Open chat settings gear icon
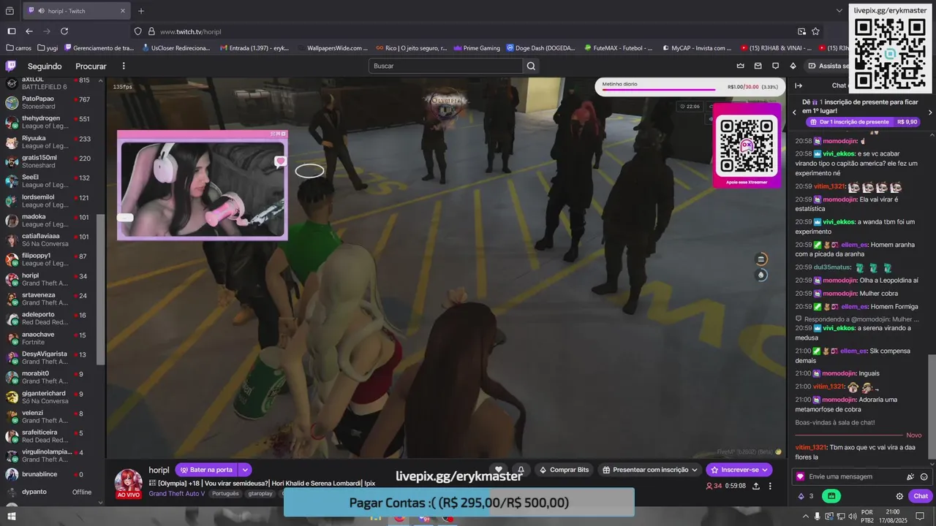Image resolution: width=936 pixels, height=526 pixels. tap(899, 496)
